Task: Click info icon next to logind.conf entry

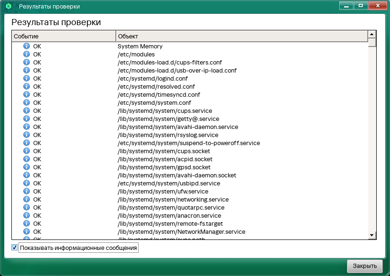Action: coord(27,79)
